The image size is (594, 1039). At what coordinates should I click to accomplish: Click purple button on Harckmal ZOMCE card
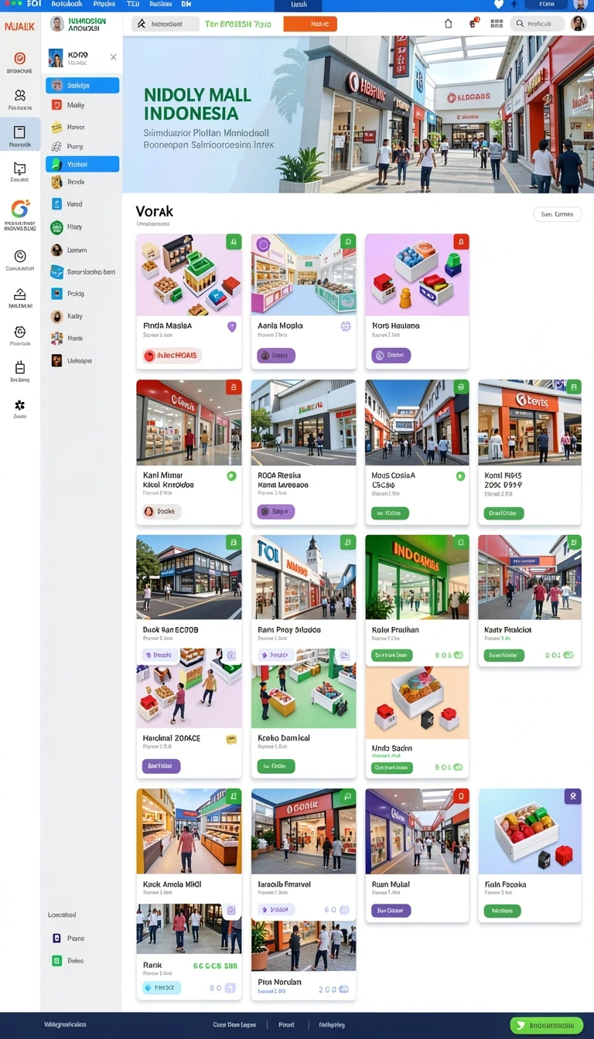tap(162, 766)
